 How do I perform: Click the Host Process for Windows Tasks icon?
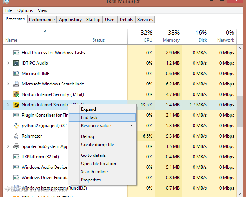click(x=16, y=53)
